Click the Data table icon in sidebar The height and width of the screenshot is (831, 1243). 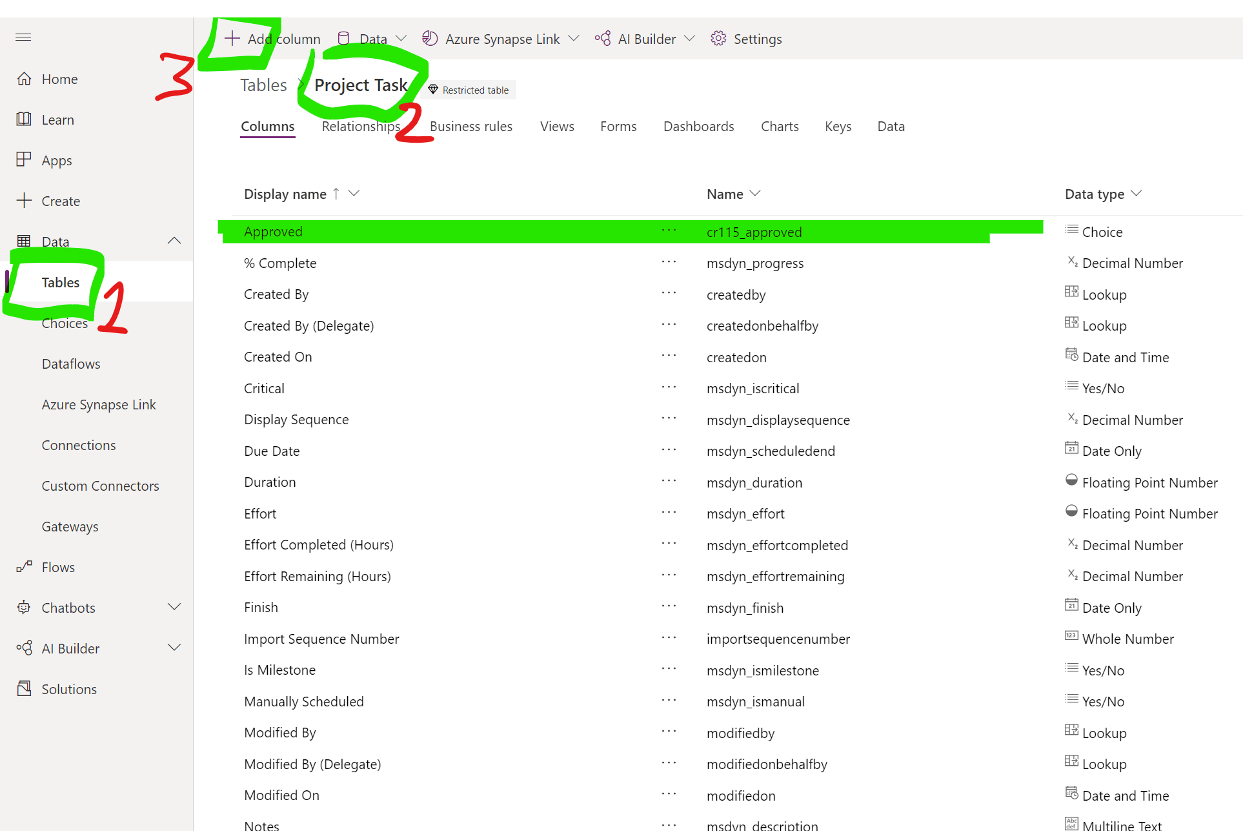(24, 241)
